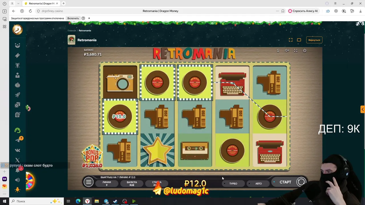Viewport: 365px width, 205px height.
Task: Dismiss the malware protection bar
Action: (x=89, y=18)
